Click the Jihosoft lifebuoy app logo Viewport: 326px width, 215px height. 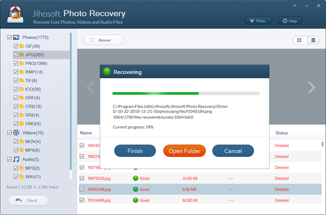point(15,14)
